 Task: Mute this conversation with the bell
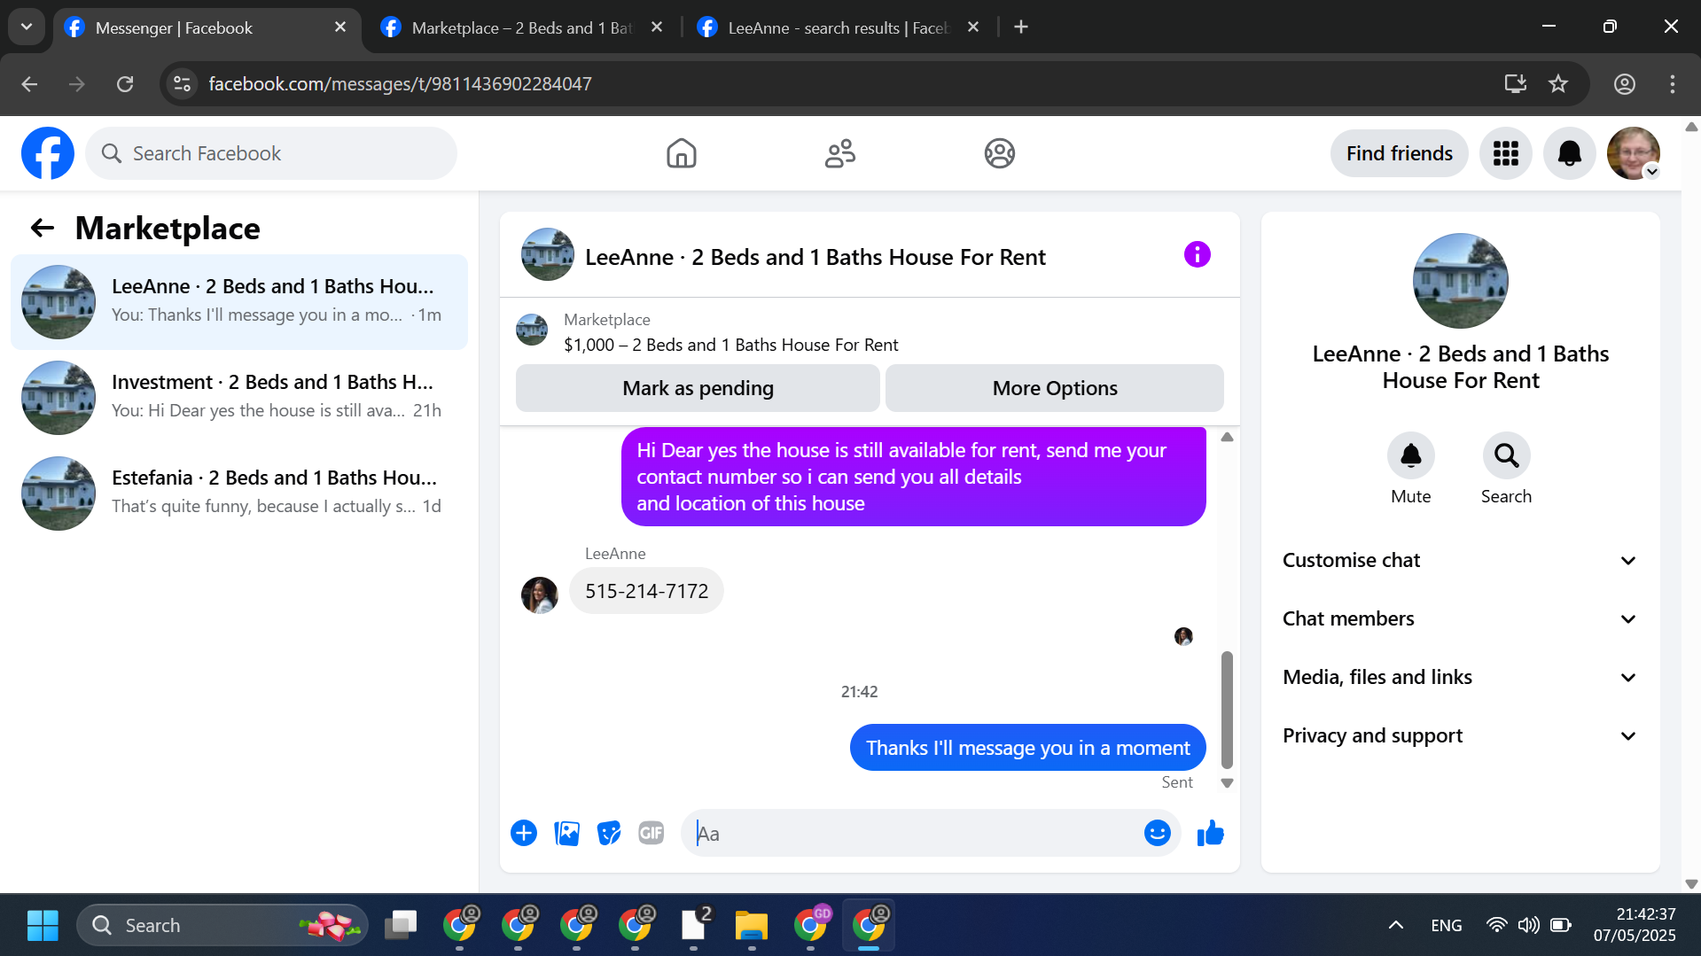[x=1410, y=455]
